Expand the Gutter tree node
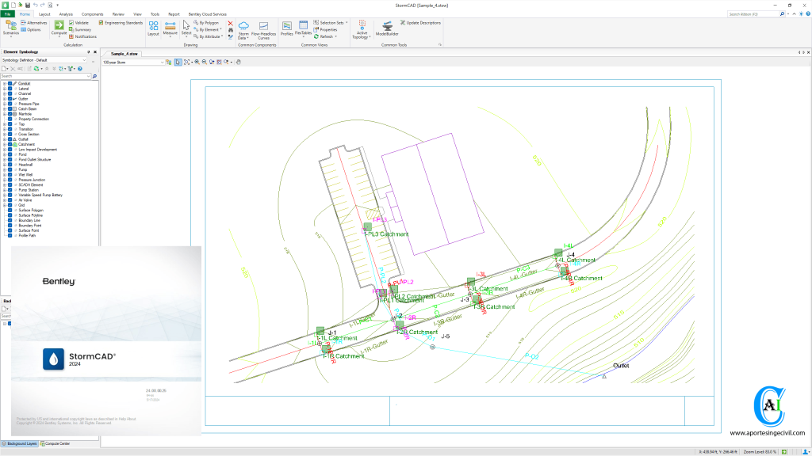812x456 pixels. click(x=4, y=99)
